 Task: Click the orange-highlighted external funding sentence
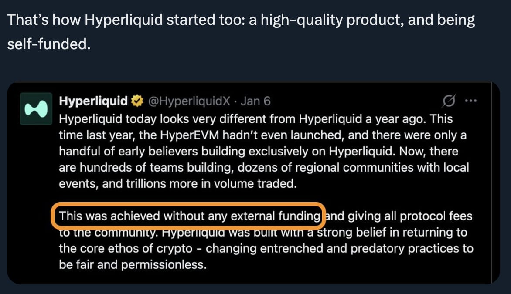click(189, 216)
